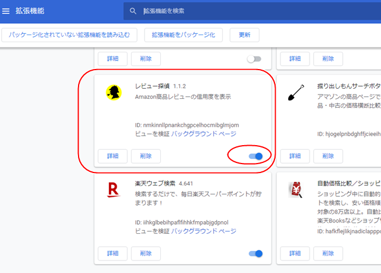Image resolution: width=381 pixels, height=273 pixels.
Task: Click 削除 for 掘り出しもんサーチ extension
Action: pos(328,156)
